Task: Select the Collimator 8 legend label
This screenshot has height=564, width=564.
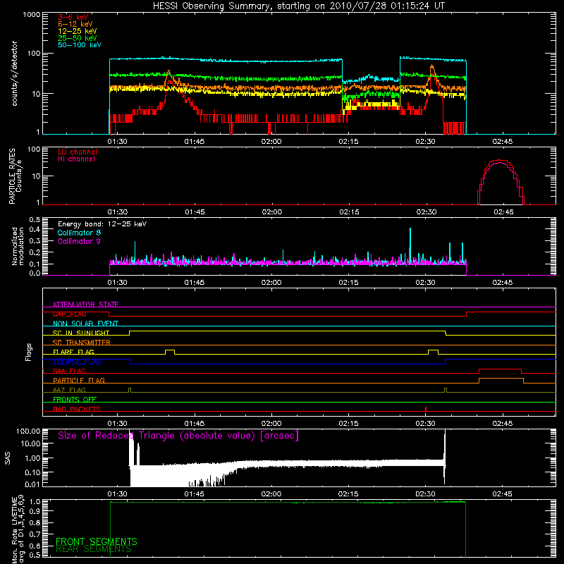Action: tap(79, 233)
